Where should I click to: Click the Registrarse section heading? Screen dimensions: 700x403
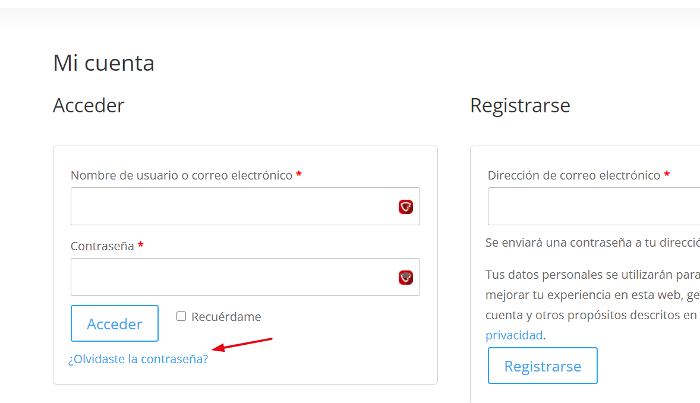coord(520,106)
